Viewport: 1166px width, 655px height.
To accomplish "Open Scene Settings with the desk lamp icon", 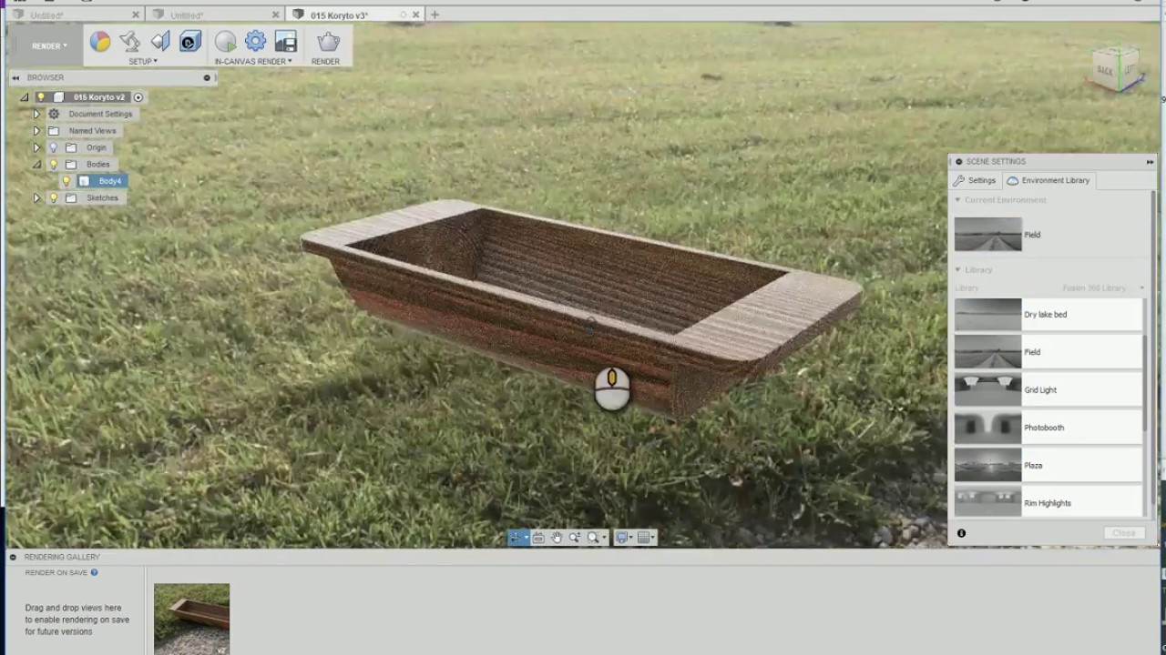I will (130, 42).
